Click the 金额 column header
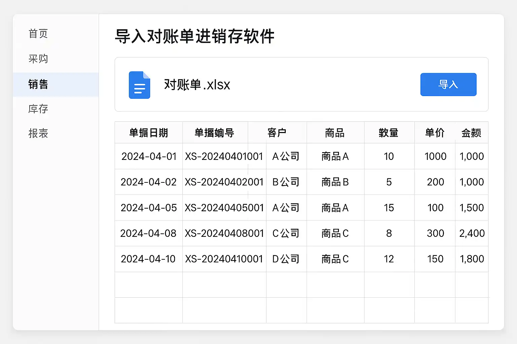 (472, 133)
